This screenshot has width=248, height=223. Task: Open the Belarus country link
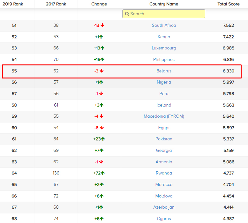164,71
